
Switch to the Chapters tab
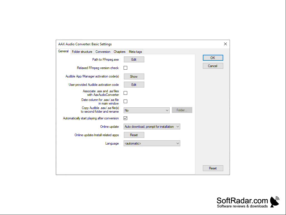(119, 52)
